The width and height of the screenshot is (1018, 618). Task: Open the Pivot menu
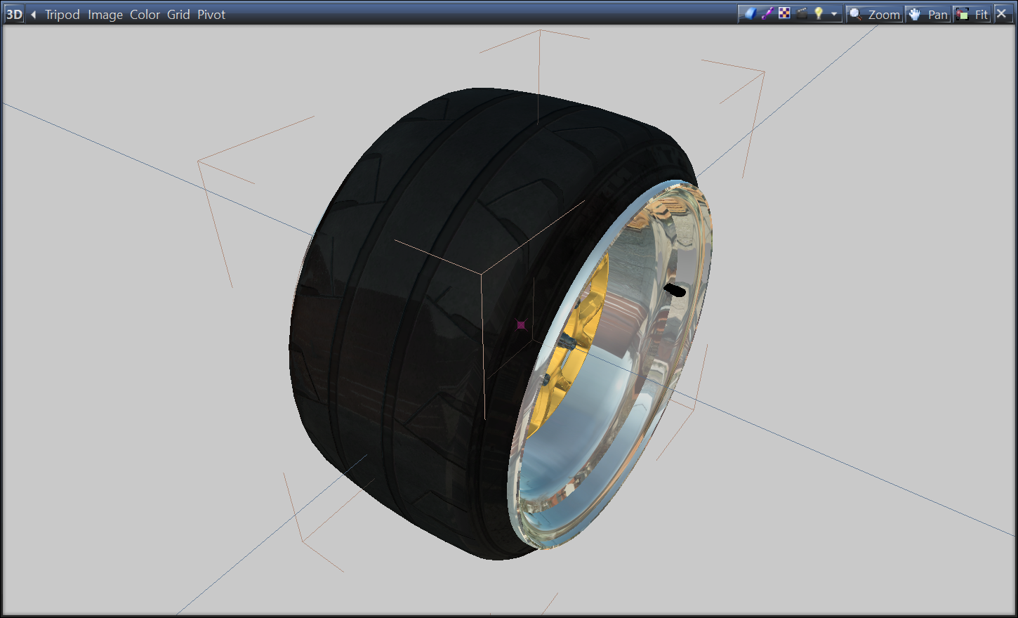coord(211,14)
